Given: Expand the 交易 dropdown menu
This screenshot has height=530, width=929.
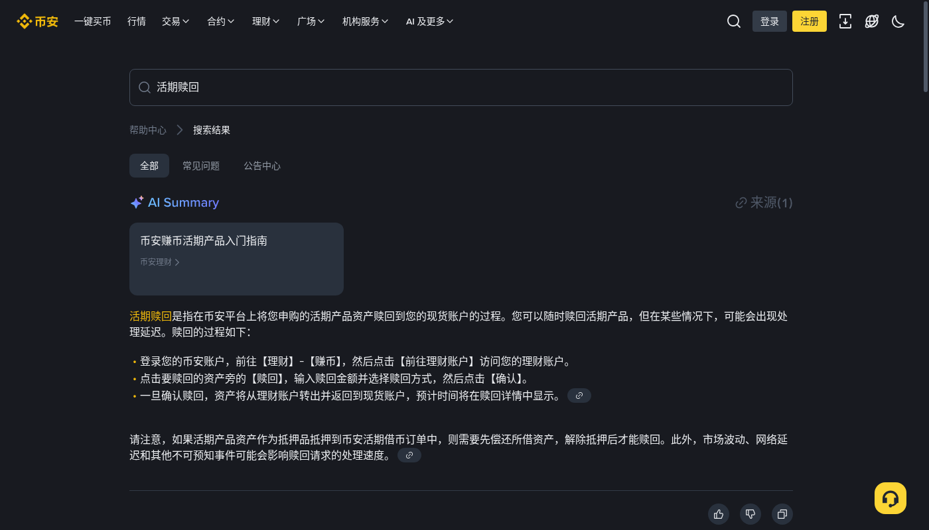Looking at the screenshot, I should click(x=176, y=21).
